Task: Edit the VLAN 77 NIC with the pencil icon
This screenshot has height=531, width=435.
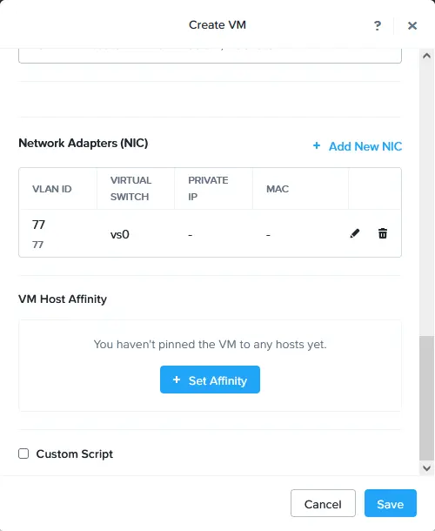Action: click(x=354, y=233)
